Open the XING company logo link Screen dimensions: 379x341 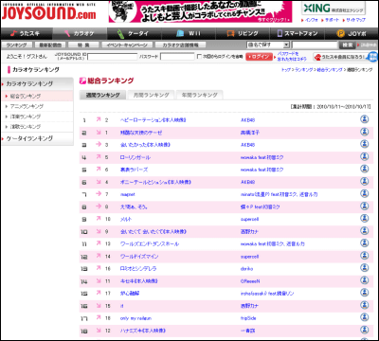334,9
